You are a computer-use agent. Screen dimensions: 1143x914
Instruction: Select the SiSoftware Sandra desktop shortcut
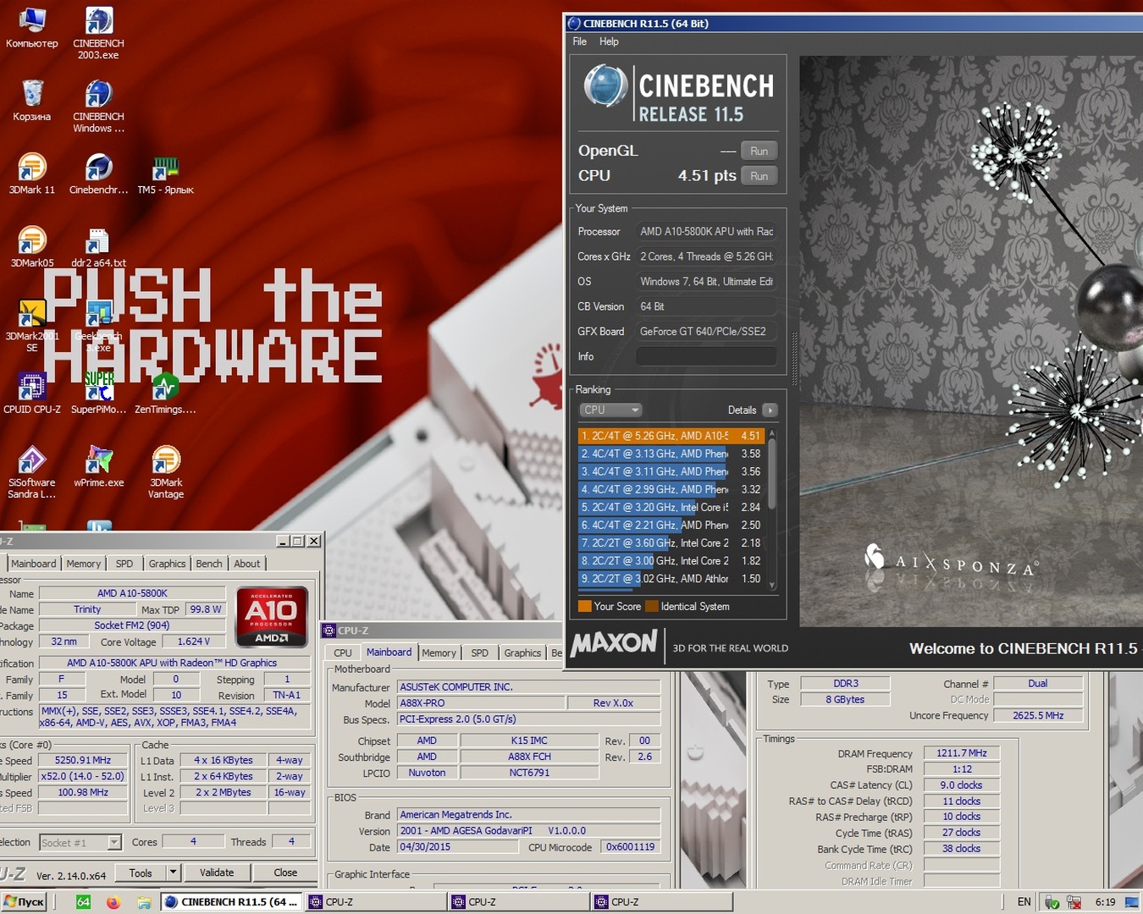click(x=31, y=472)
